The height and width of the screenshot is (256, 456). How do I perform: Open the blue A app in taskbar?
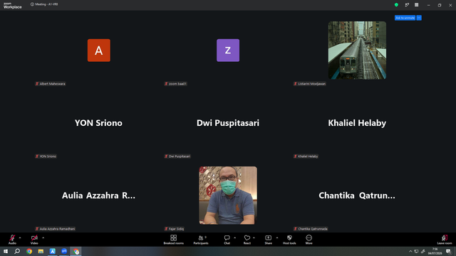click(x=52, y=251)
